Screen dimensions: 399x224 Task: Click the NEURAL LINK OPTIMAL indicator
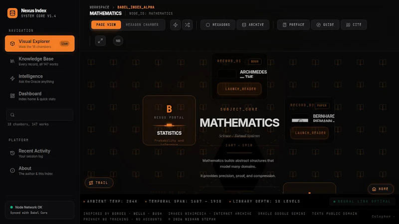(362, 202)
